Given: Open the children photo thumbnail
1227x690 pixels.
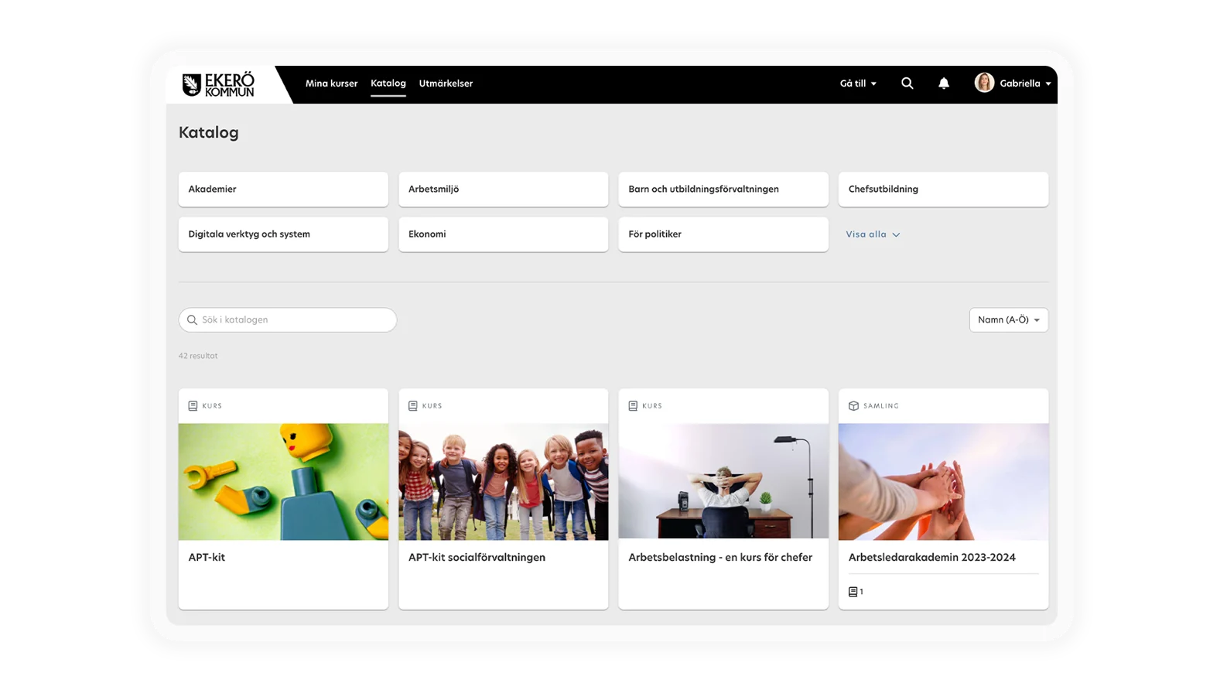Looking at the screenshot, I should tap(503, 481).
